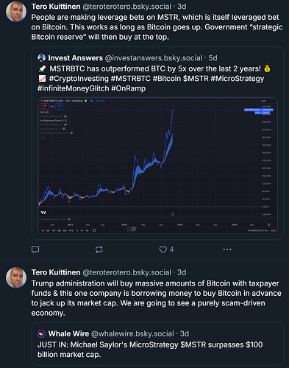Open the three-dot more options menu
Image resolution: width=289 pixels, height=368 pixels.
[x=227, y=250]
